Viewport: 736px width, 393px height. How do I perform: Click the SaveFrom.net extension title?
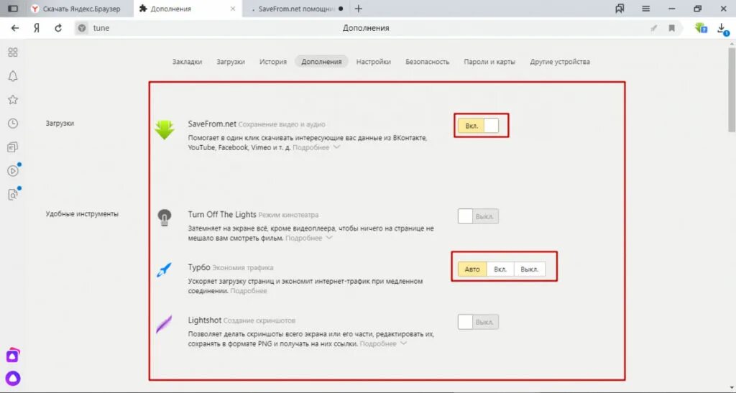click(x=212, y=124)
